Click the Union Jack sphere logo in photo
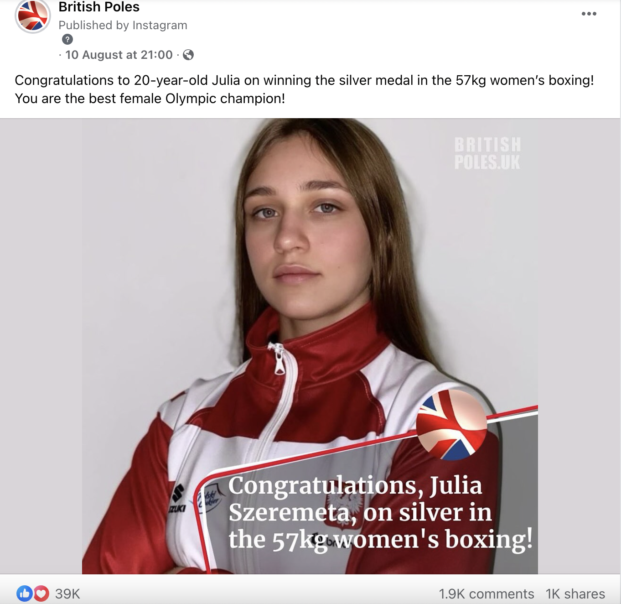Image resolution: width=621 pixels, height=604 pixels. (451, 425)
